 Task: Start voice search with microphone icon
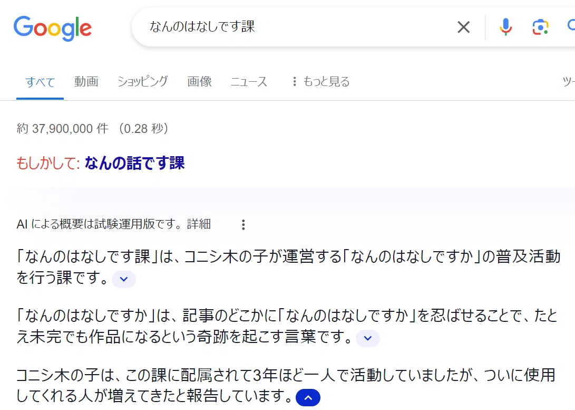[x=505, y=27]
